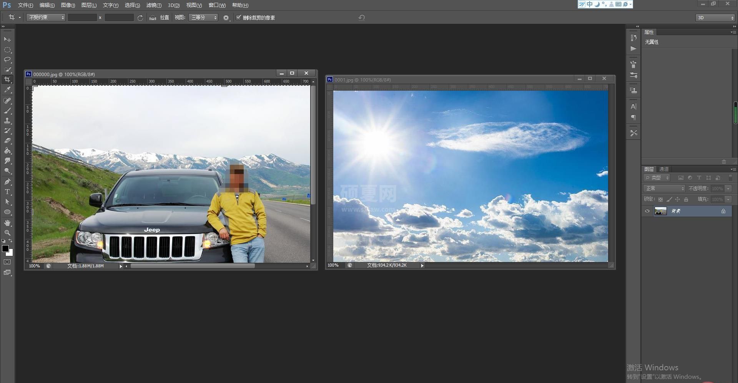Select the Path Selection tool
Image resolution: width=738 pixels, height=383 pixels.
7,202
